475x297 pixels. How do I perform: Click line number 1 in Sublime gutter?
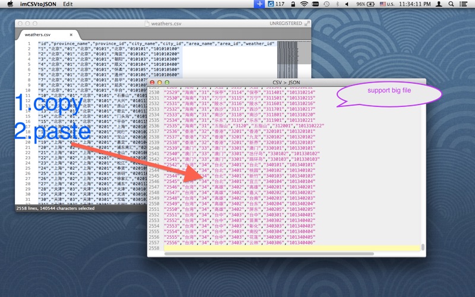click(x=29, y=43)
